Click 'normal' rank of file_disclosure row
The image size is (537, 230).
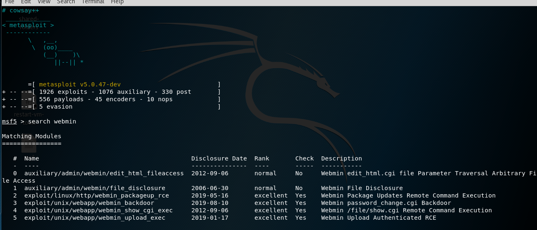[266, 188]
